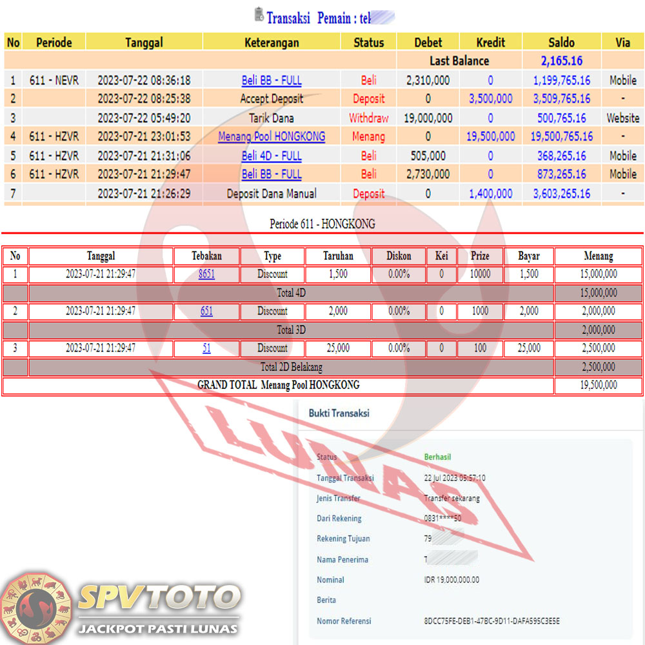Click the Periode 611 - HONGKONG title
The image size is (645, 645).
click(x=322, y=224)
